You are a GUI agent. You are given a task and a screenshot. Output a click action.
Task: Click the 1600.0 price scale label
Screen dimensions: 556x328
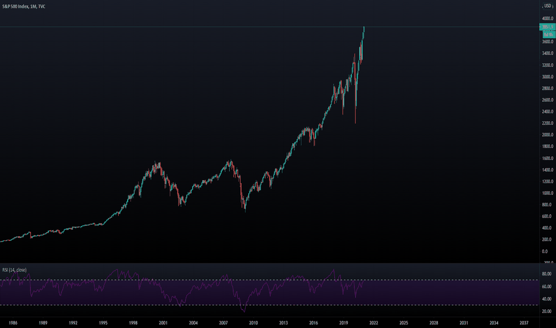pos(548,158)
